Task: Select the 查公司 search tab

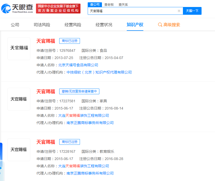Action: [95, 5]
